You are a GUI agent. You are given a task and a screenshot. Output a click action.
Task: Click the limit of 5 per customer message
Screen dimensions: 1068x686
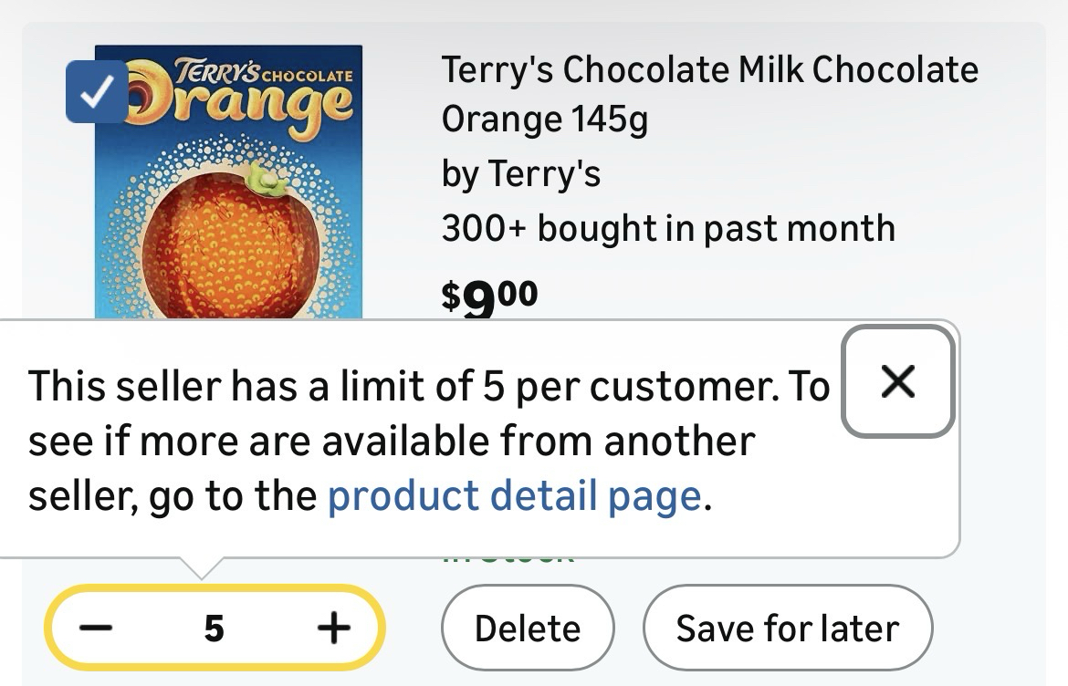point(429,388)
